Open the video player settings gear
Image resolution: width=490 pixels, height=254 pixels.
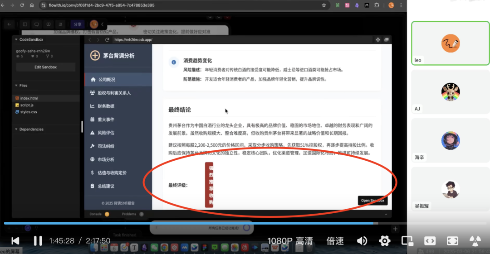click(x=385, y=240)
